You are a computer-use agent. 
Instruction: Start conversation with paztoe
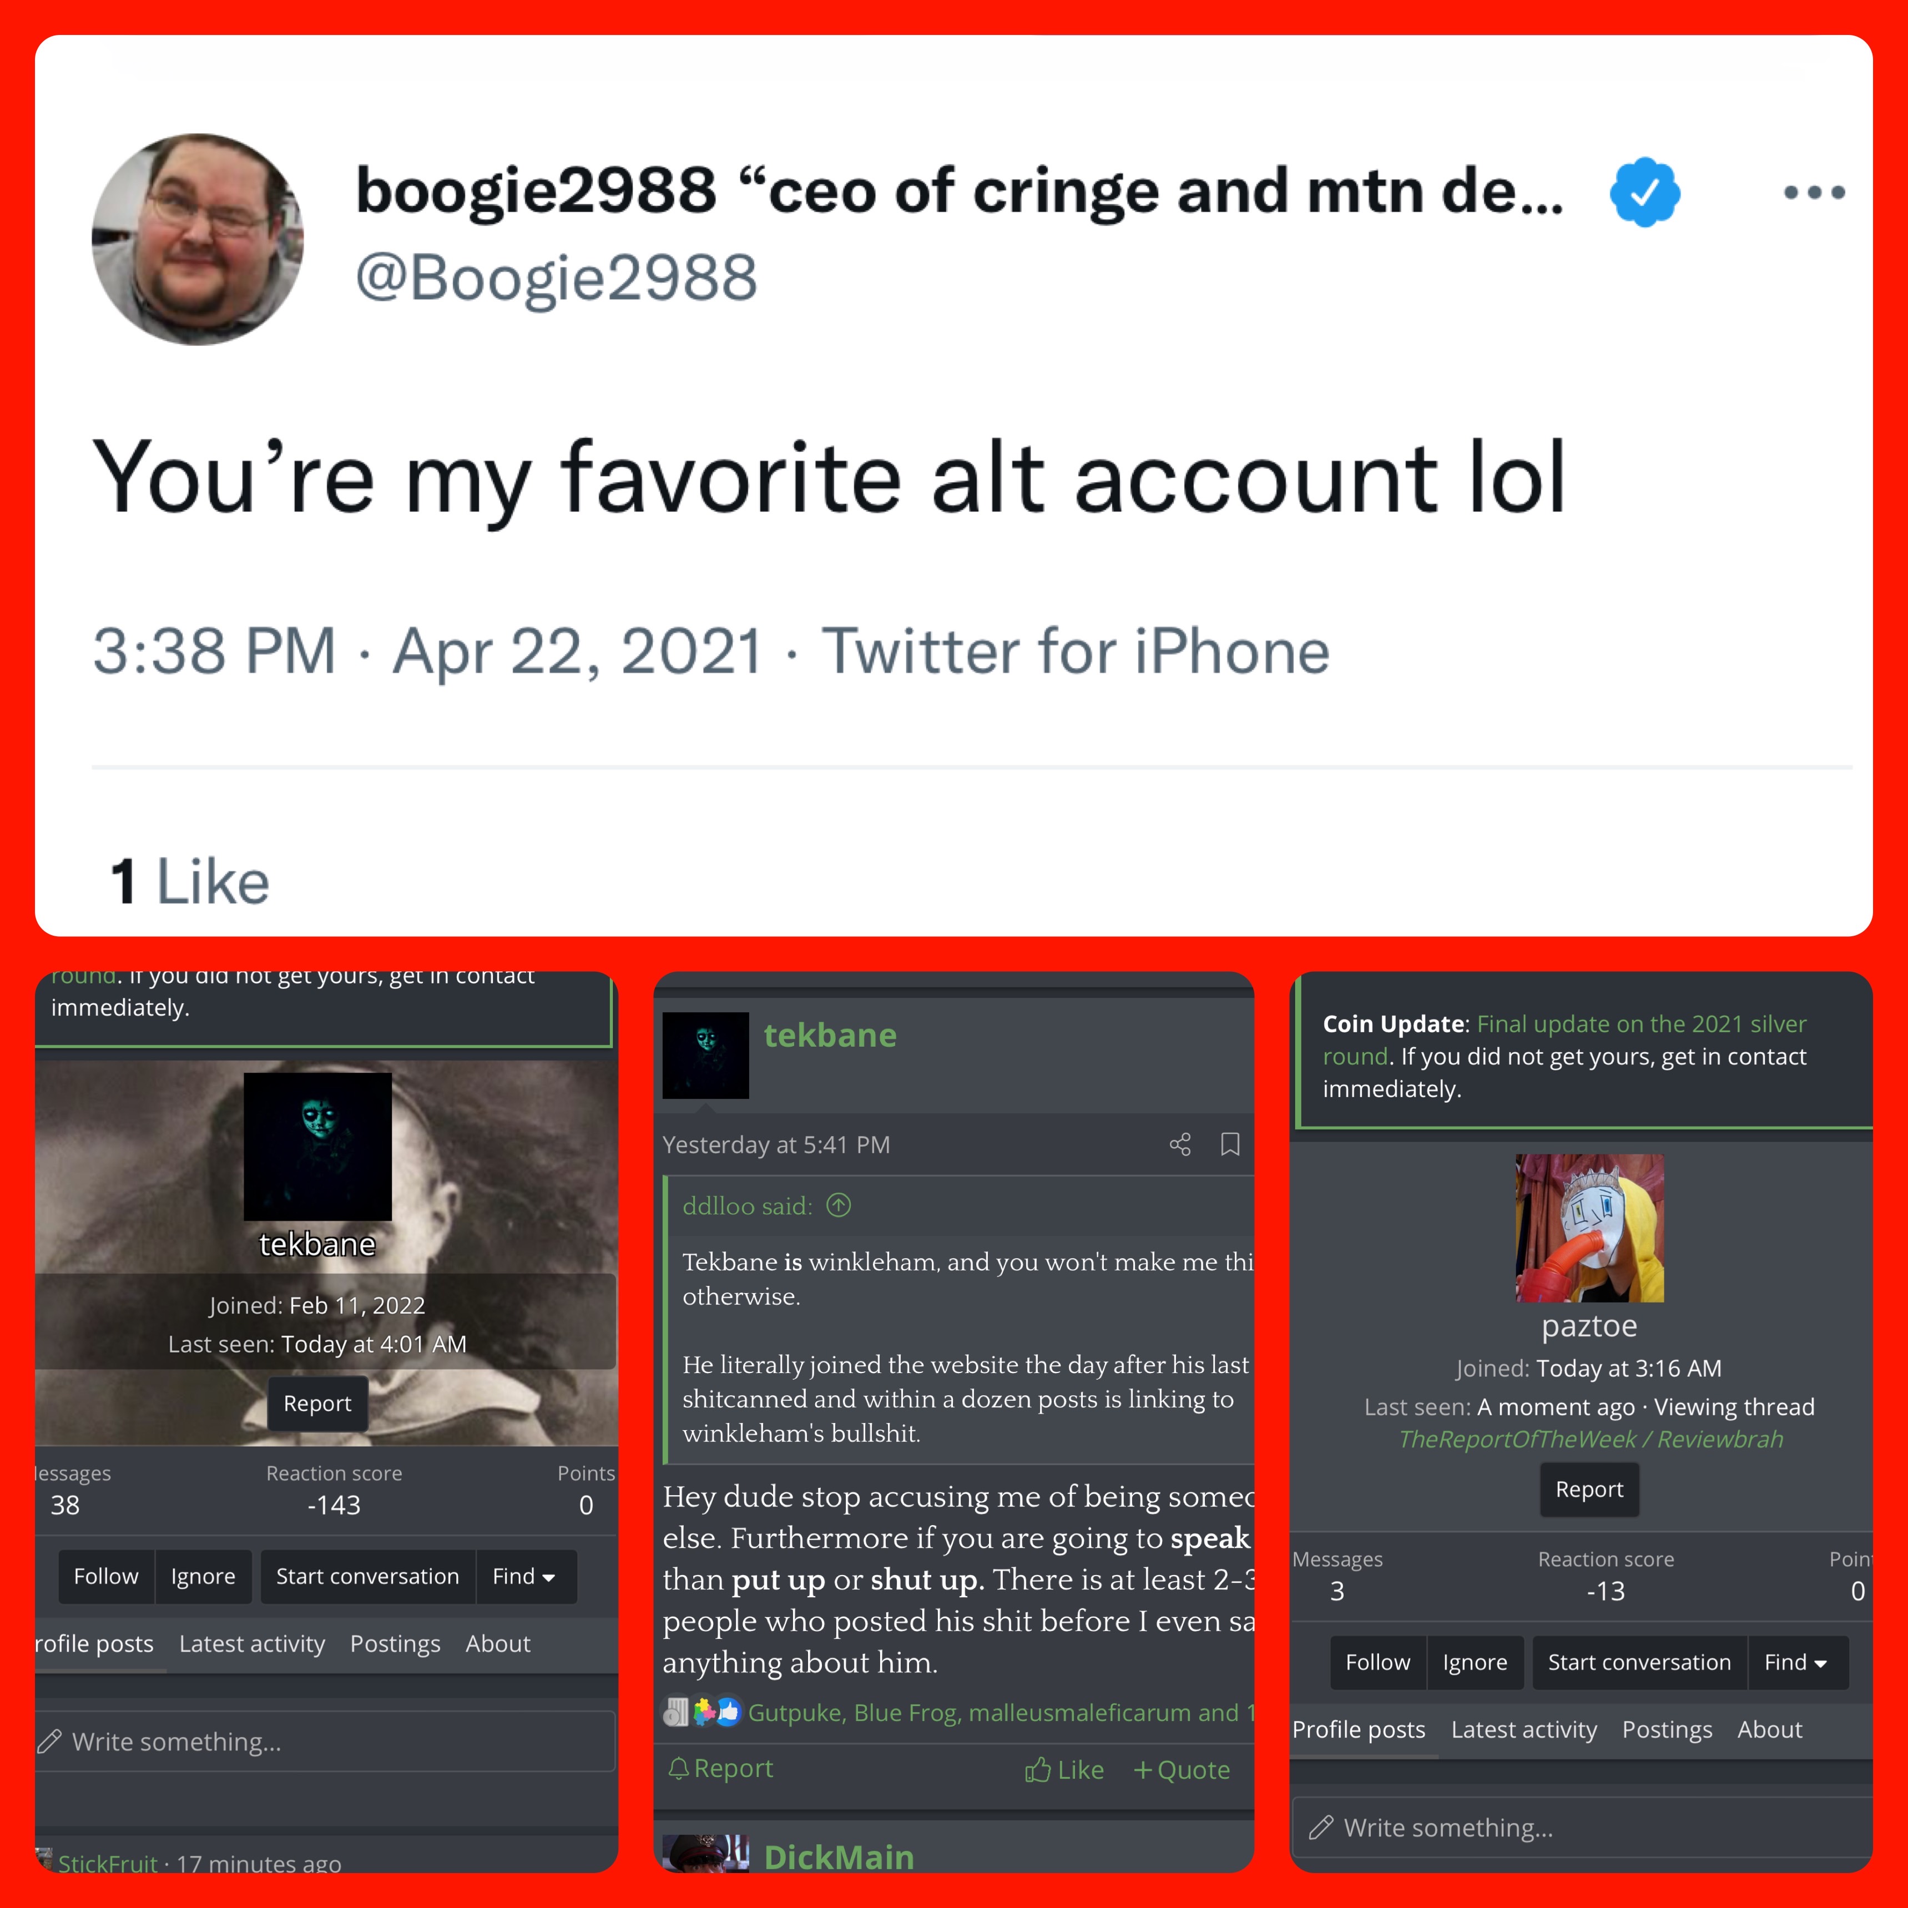point(1639,1662)
